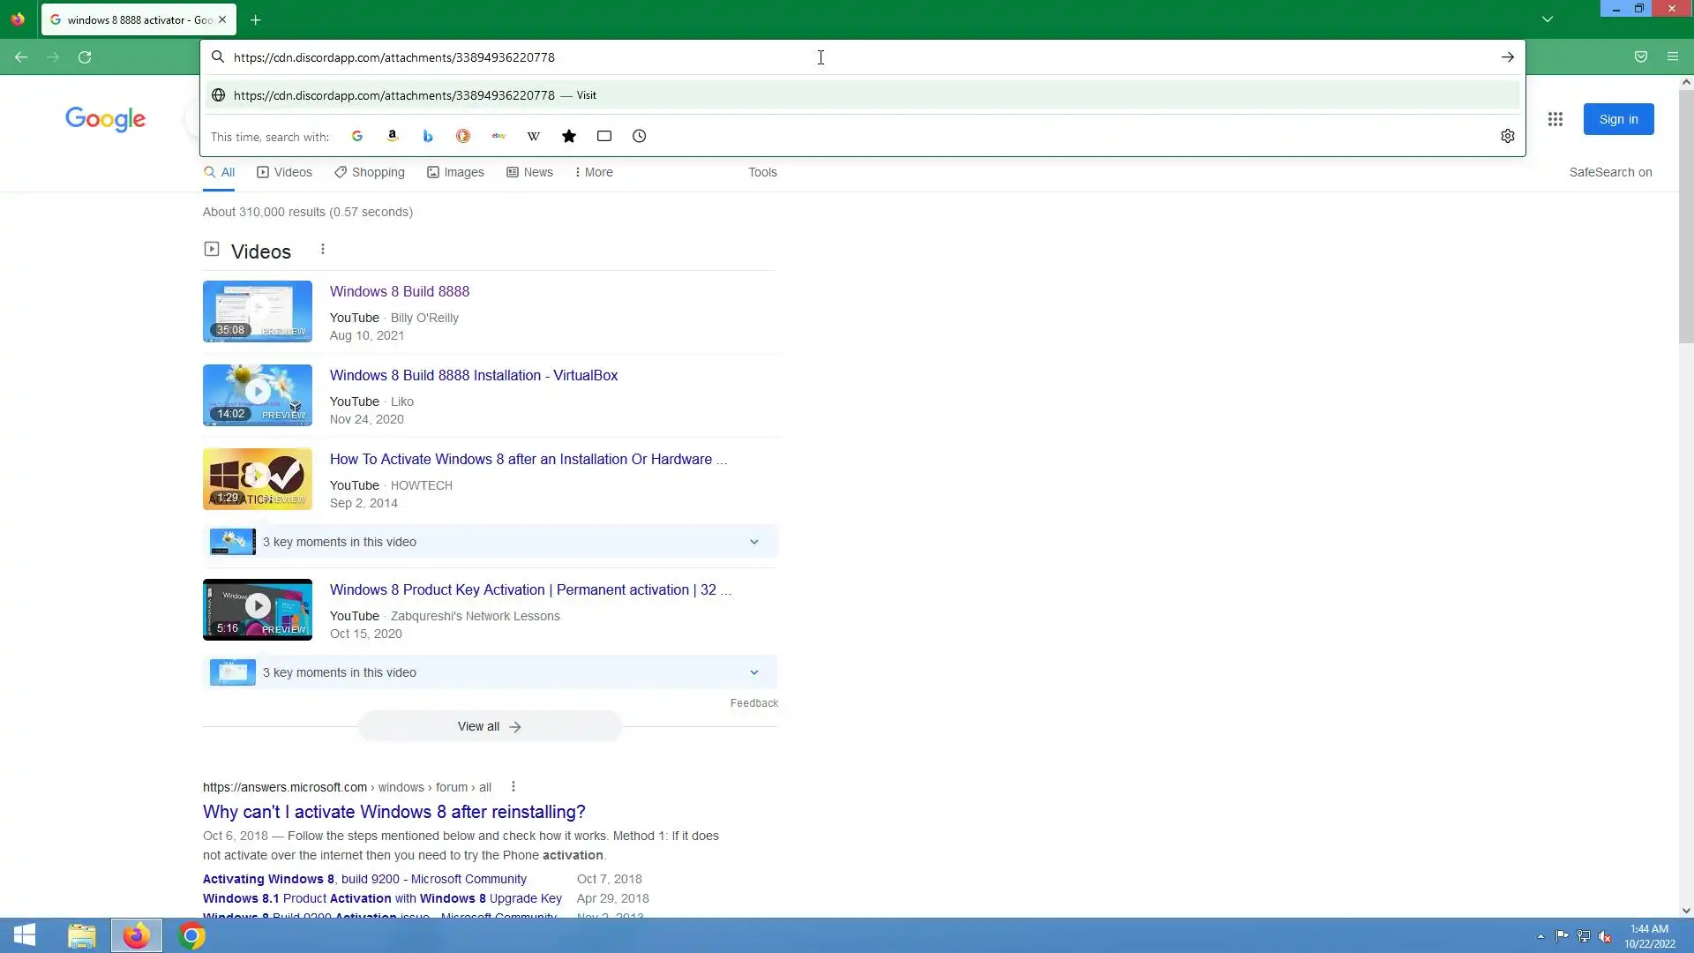Open Chrome from the taskbar
The image size is (1694, 953).
point(191,935)
